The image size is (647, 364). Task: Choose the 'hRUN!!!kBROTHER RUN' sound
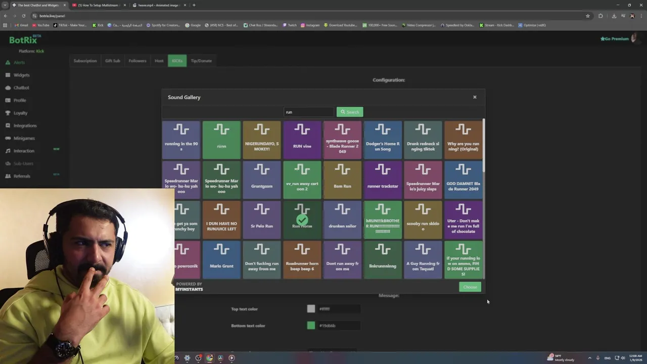pyautogui.click(x=383, y=220)
